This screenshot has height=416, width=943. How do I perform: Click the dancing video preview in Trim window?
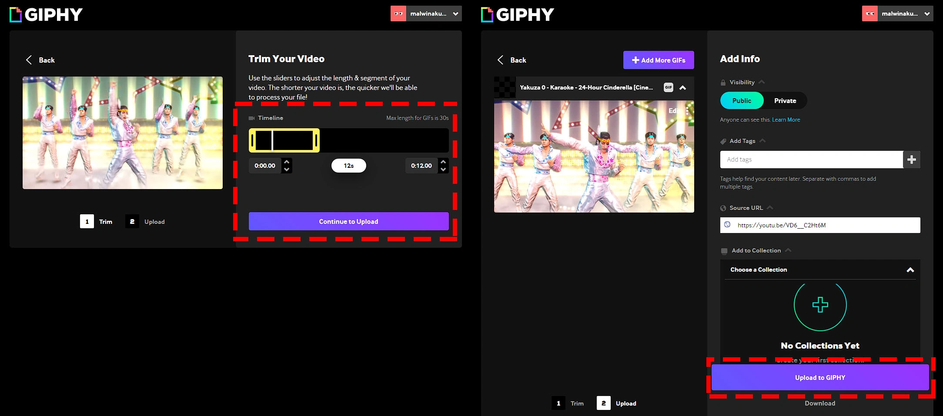coord(123,133)
